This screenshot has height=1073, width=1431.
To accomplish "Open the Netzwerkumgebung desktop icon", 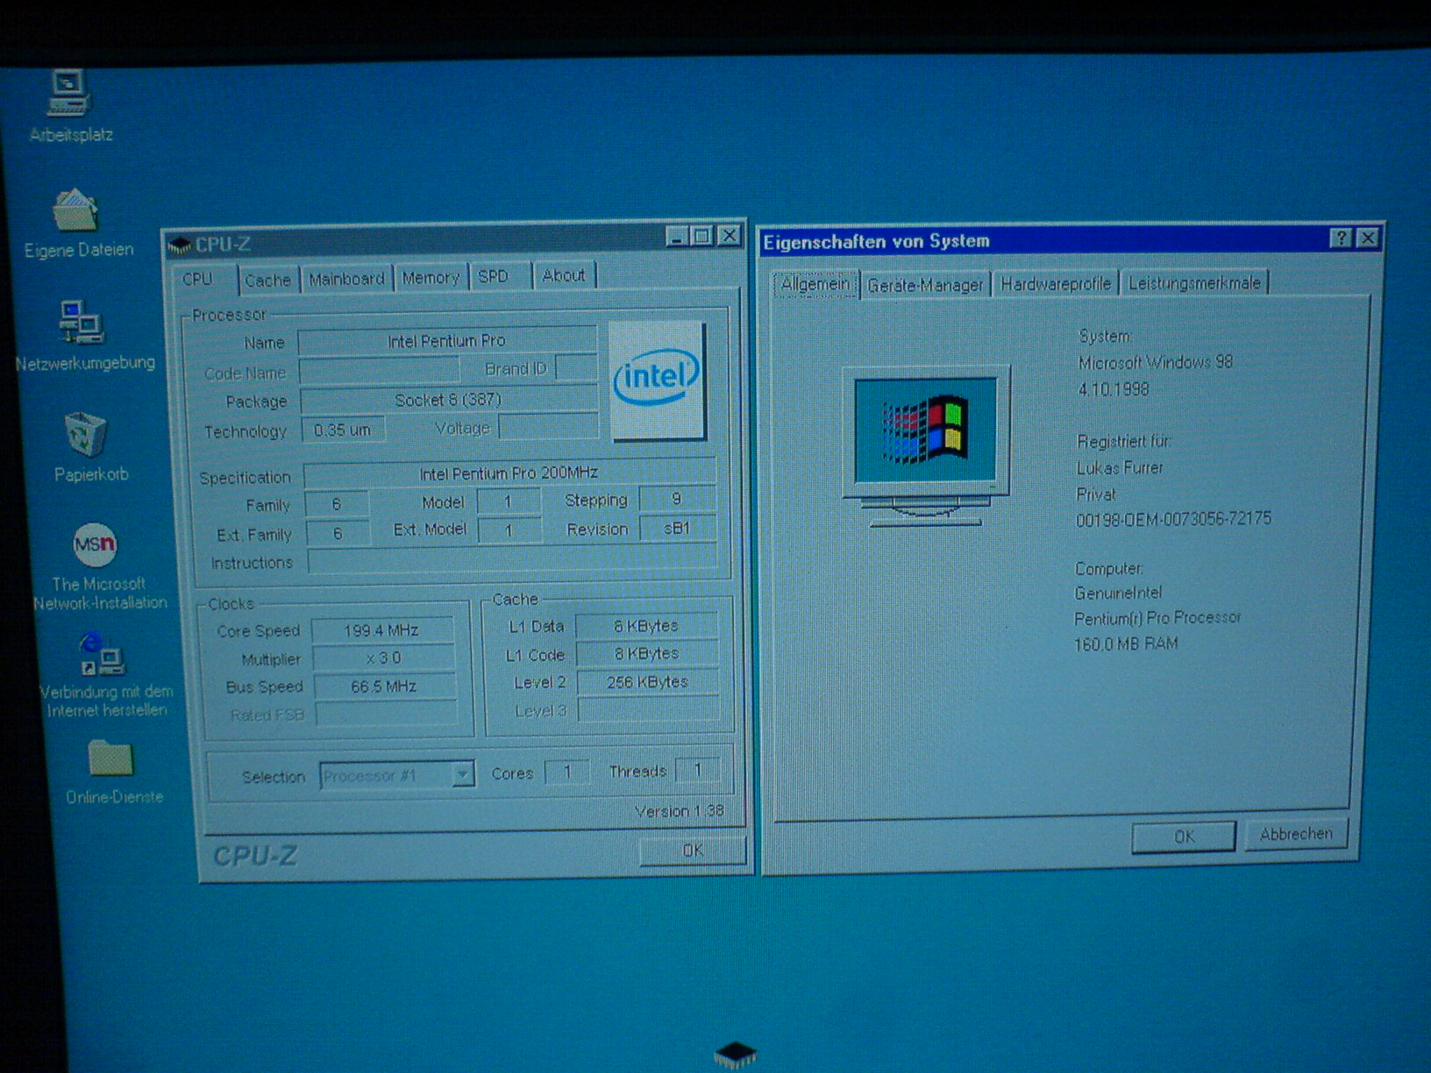I will tap(82, 323).
